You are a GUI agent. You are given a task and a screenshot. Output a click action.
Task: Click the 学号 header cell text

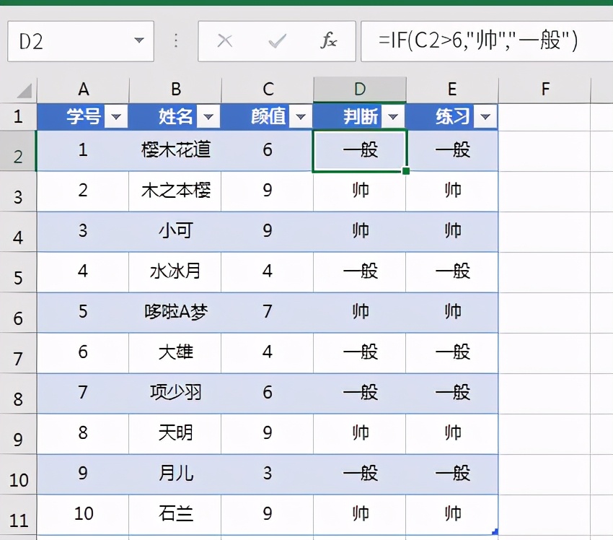(x=83, y=116)
